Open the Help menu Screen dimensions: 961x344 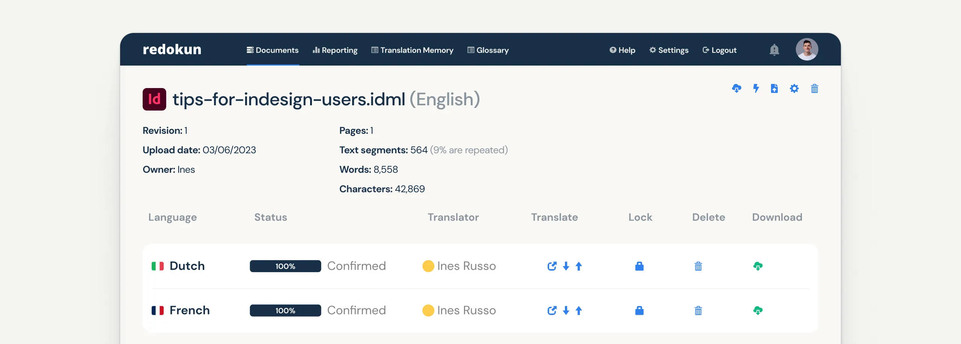[x=622, y=50]
